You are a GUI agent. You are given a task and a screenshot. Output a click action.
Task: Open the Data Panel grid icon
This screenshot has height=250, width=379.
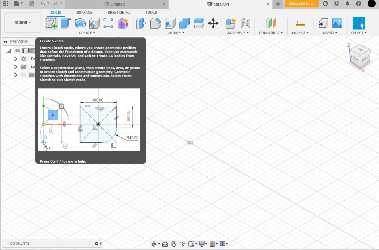pyautogui.click(x=6, y=4)
